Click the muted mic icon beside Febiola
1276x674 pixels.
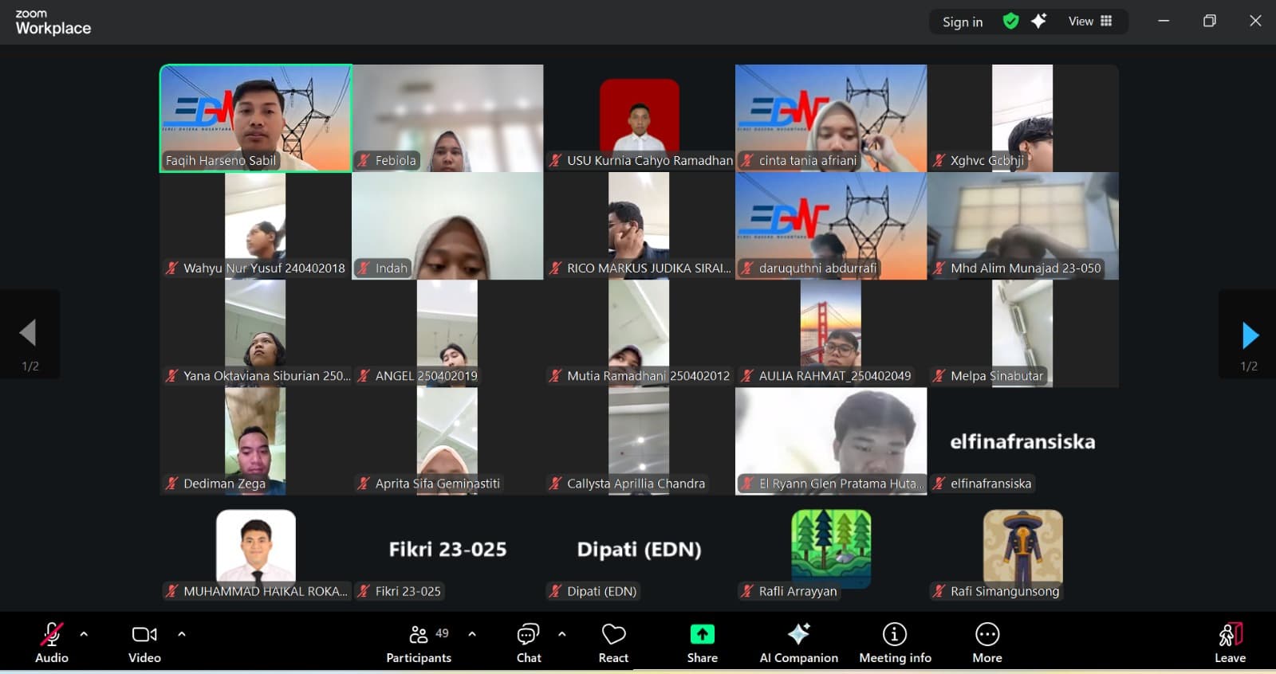pyautogui.click(x=364, y=160)
